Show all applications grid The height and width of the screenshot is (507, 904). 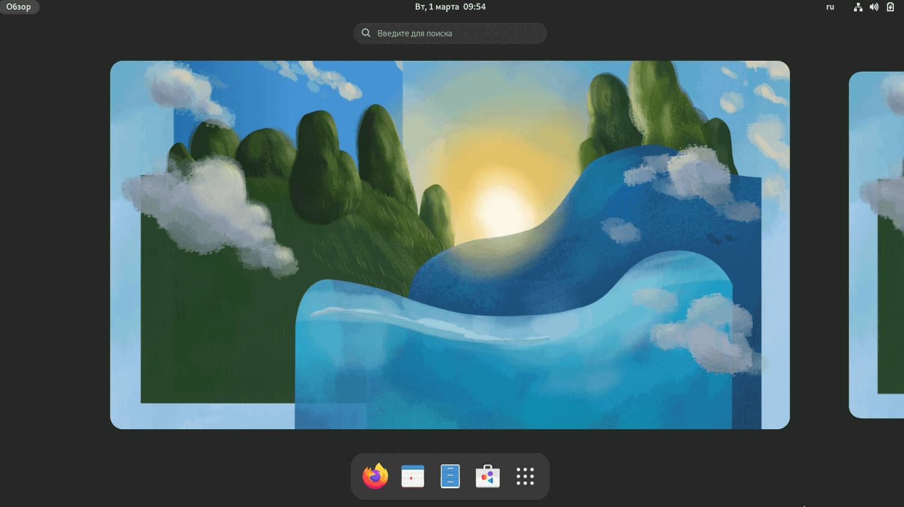tap(525, 476)
